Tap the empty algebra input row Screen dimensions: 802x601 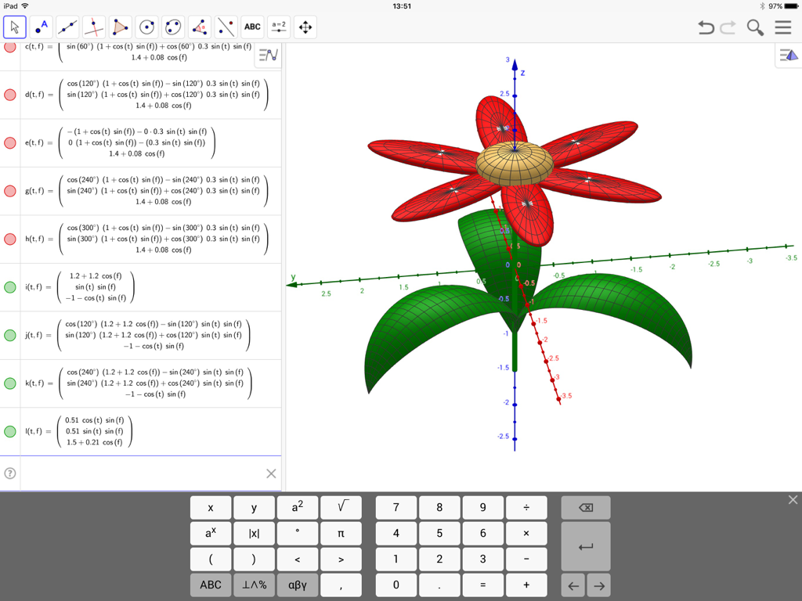tap(141, 473)
